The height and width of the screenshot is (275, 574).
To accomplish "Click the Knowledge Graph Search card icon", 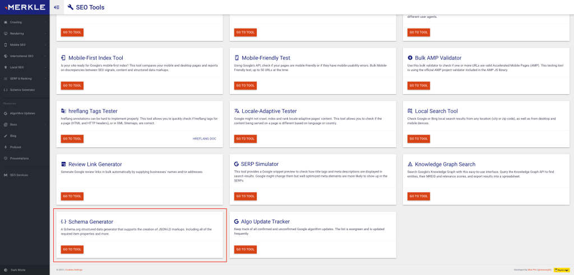I will tap(410, 164).
